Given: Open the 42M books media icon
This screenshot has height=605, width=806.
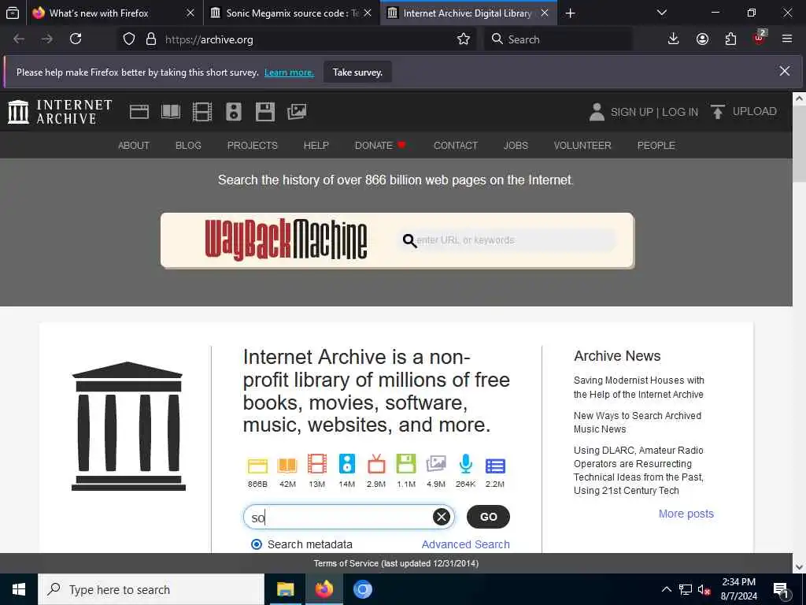Looking at the screenshot, I should [287, 466].
